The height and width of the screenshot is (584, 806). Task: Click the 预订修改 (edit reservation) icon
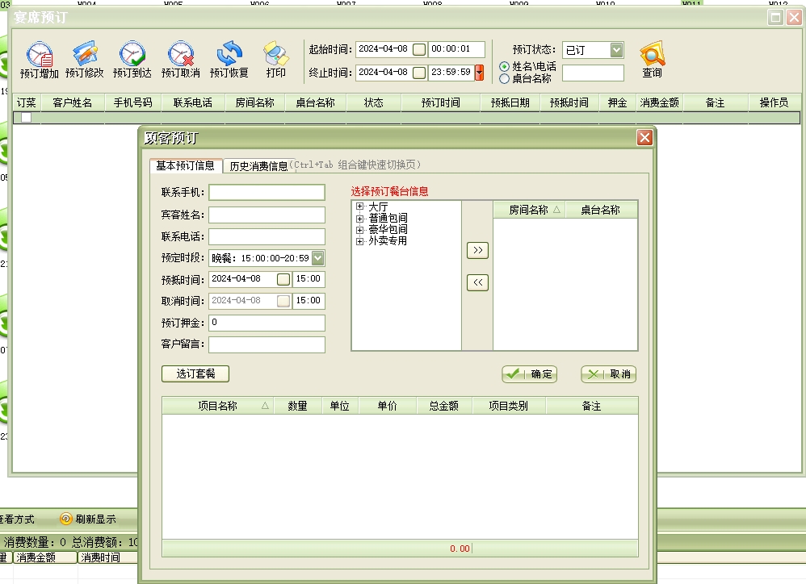[x=85, y=55]
